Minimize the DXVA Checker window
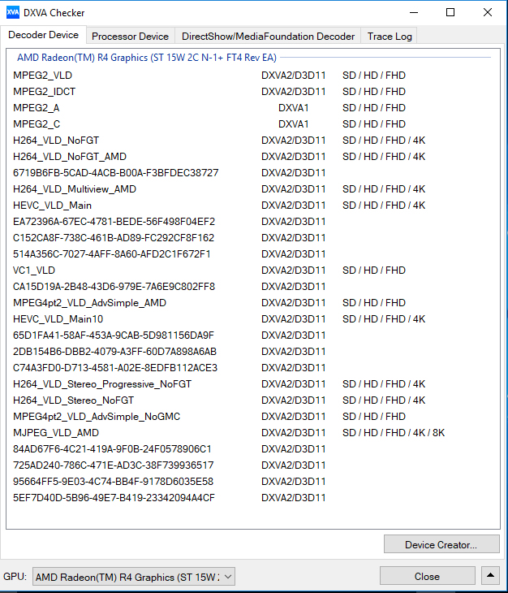The height and width of the screenshot is (593, 508). [x=414, y=12]
